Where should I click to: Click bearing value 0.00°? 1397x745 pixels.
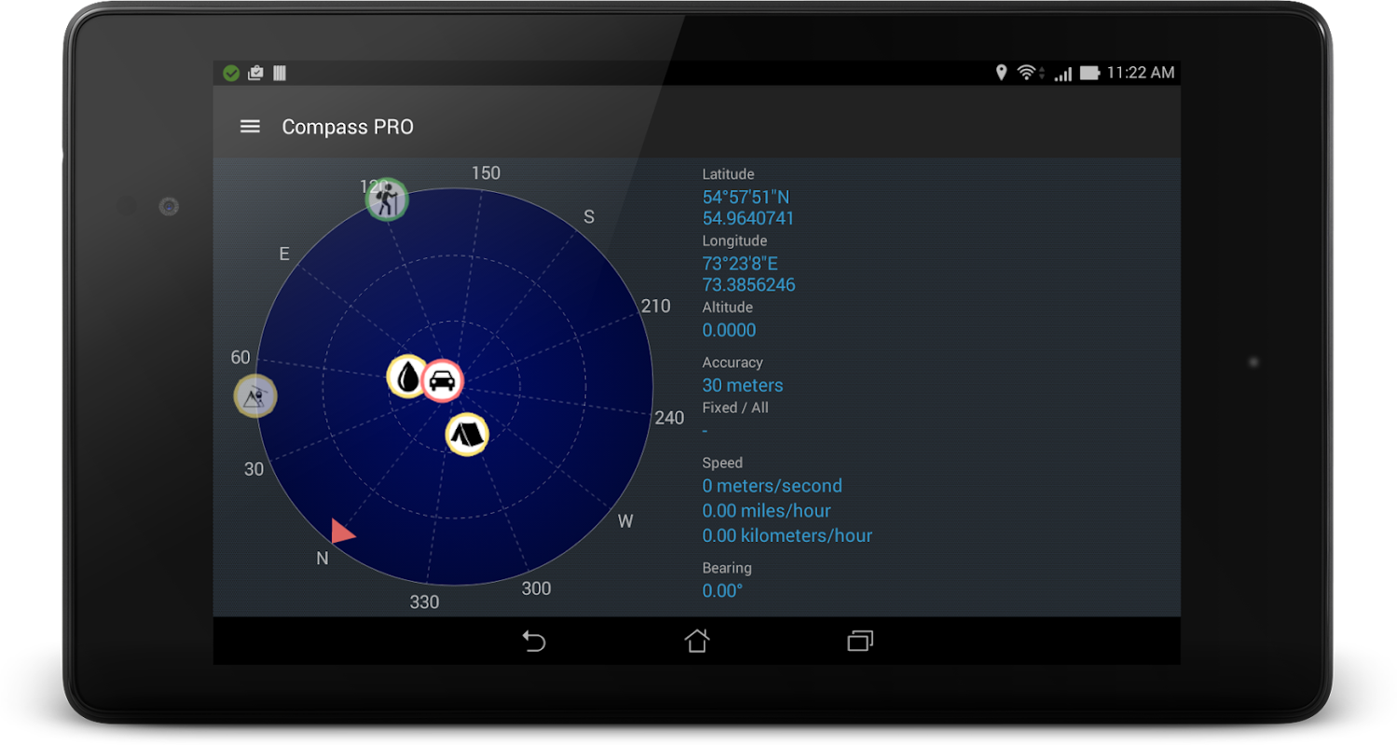722,590
